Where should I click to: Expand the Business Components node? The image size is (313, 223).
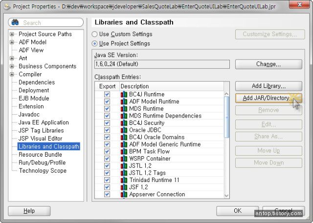click(x=12, y=66)
